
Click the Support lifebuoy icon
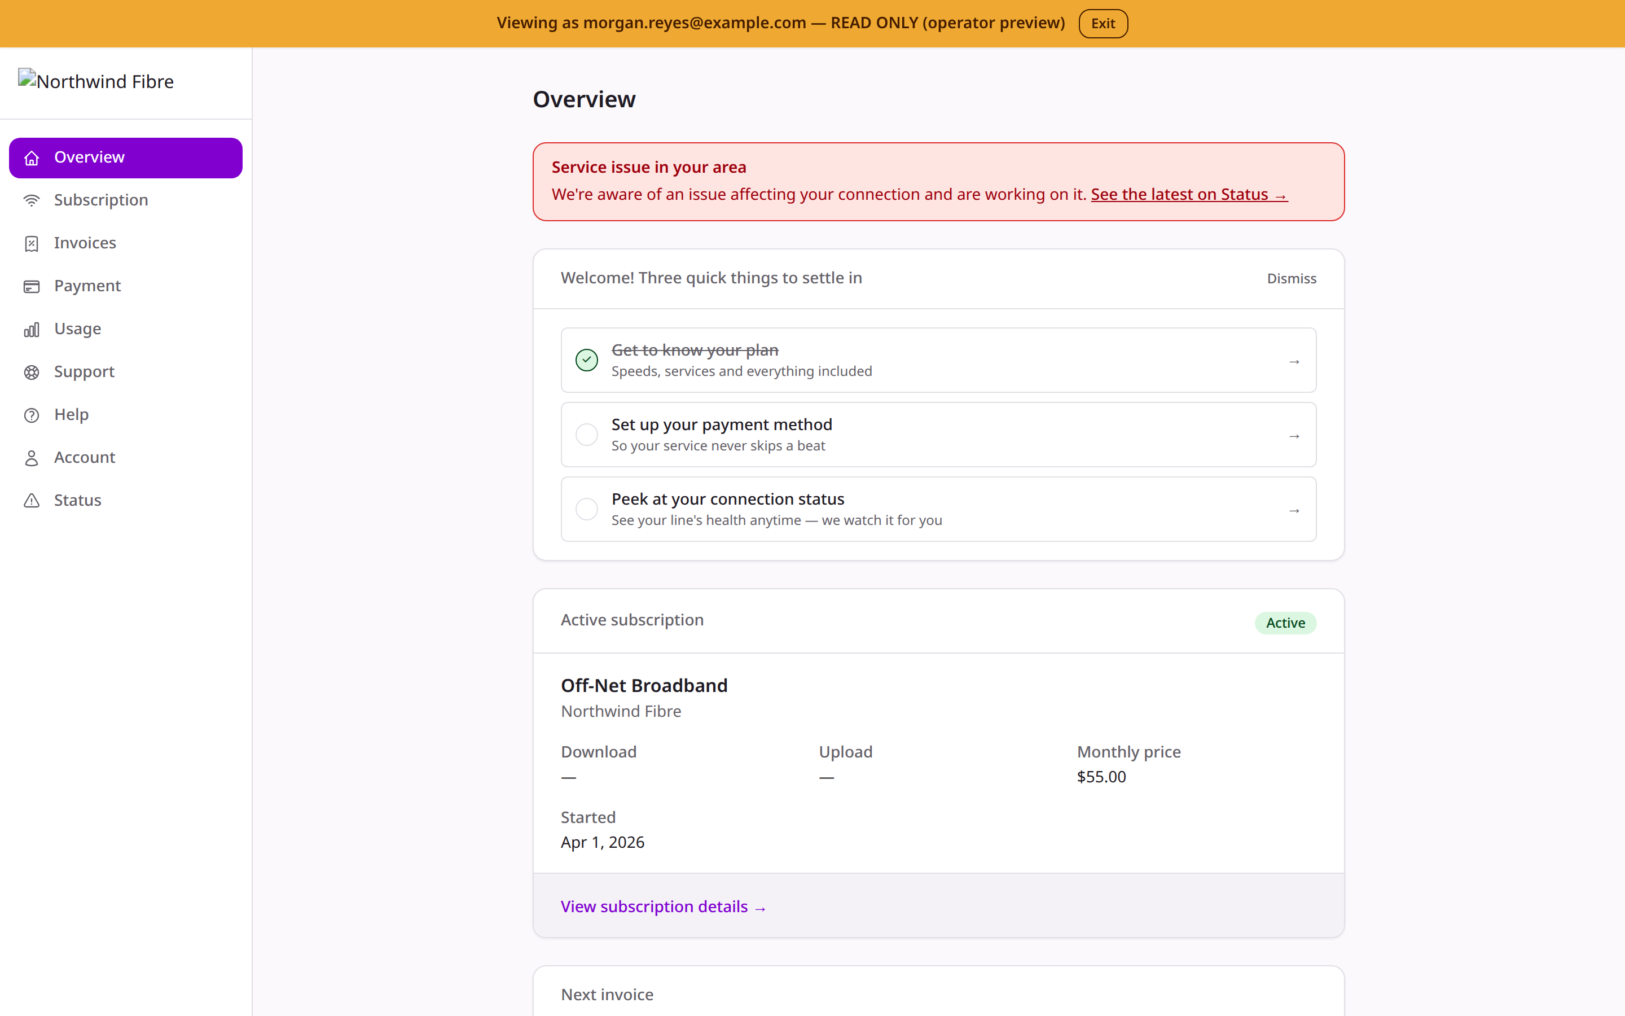32,373
